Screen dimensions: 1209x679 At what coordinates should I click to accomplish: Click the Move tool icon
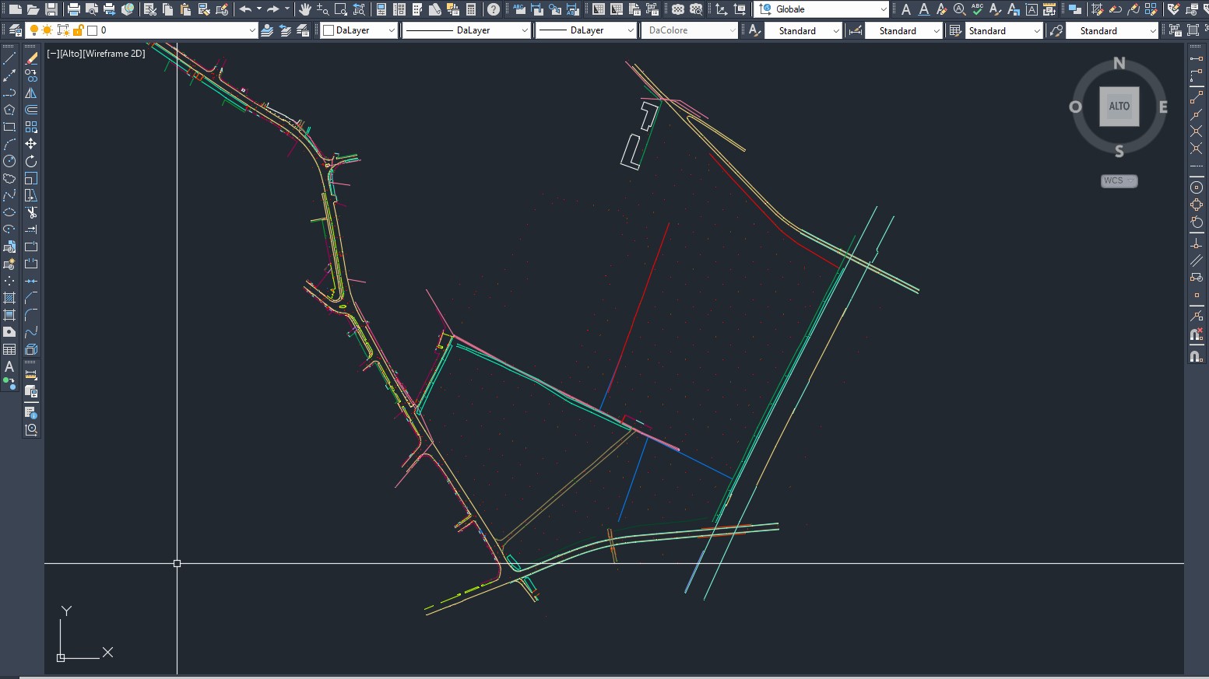click(x=31, y=144)
